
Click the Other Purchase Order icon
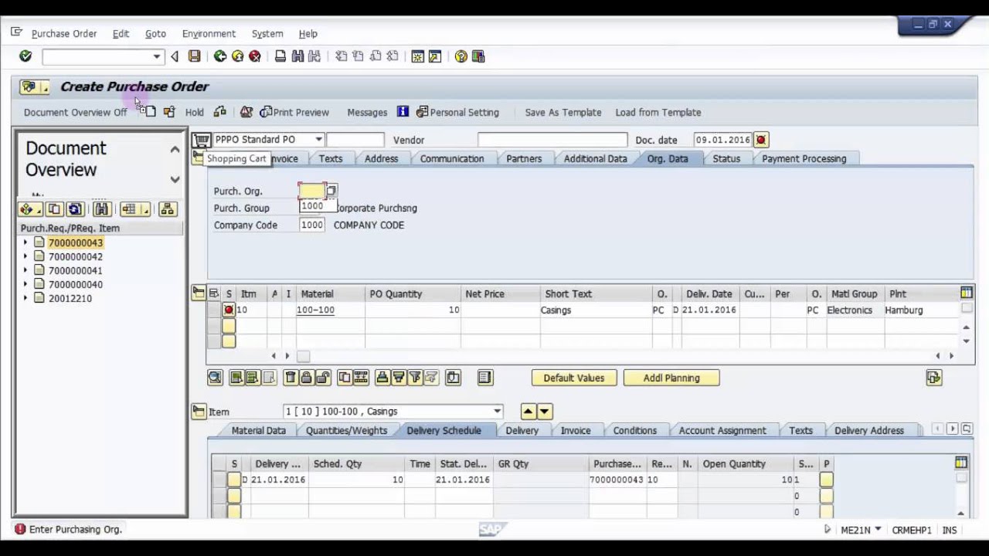click(169, 112)
